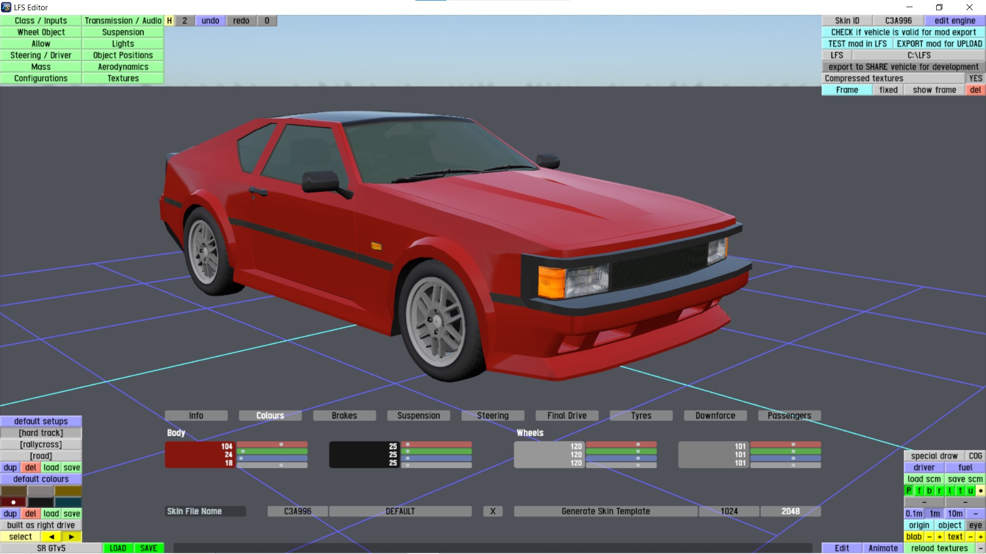This screenshot has width=986, height=554.
Task: Toggle Compressed textures YES option
Action: click(x=975, y=78)
